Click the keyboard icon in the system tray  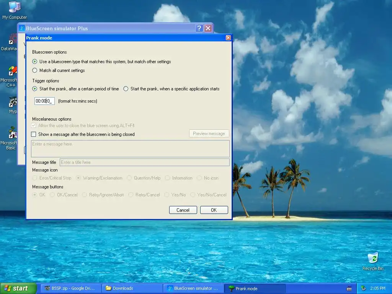pyautogui.click(x=349, y=289)
